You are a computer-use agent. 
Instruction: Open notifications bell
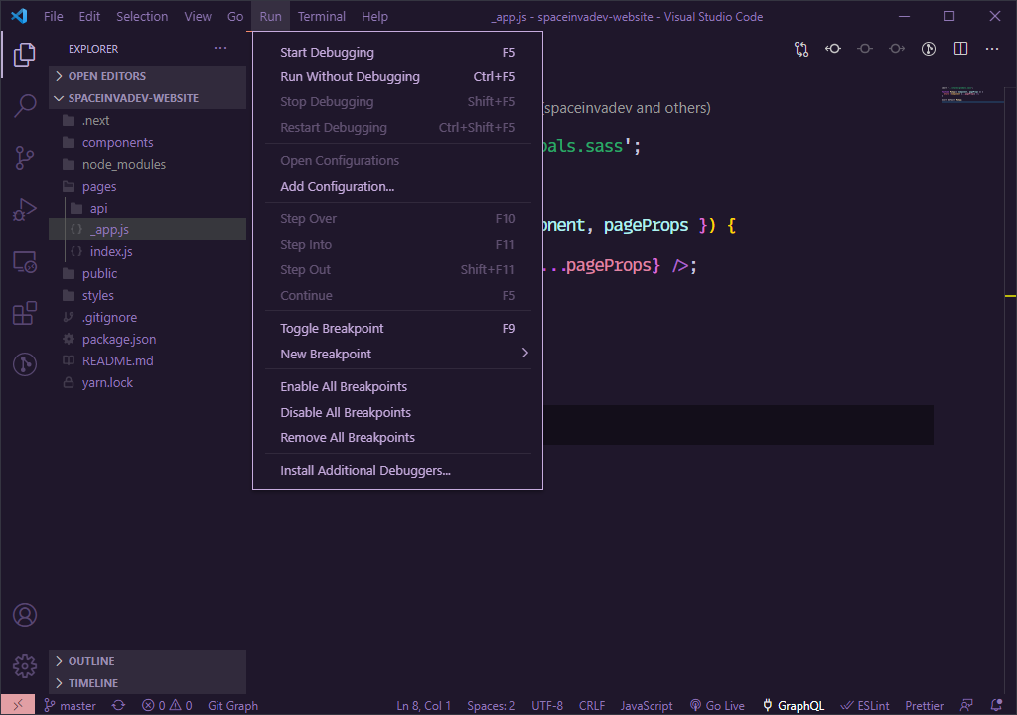(x=996, y=705)
